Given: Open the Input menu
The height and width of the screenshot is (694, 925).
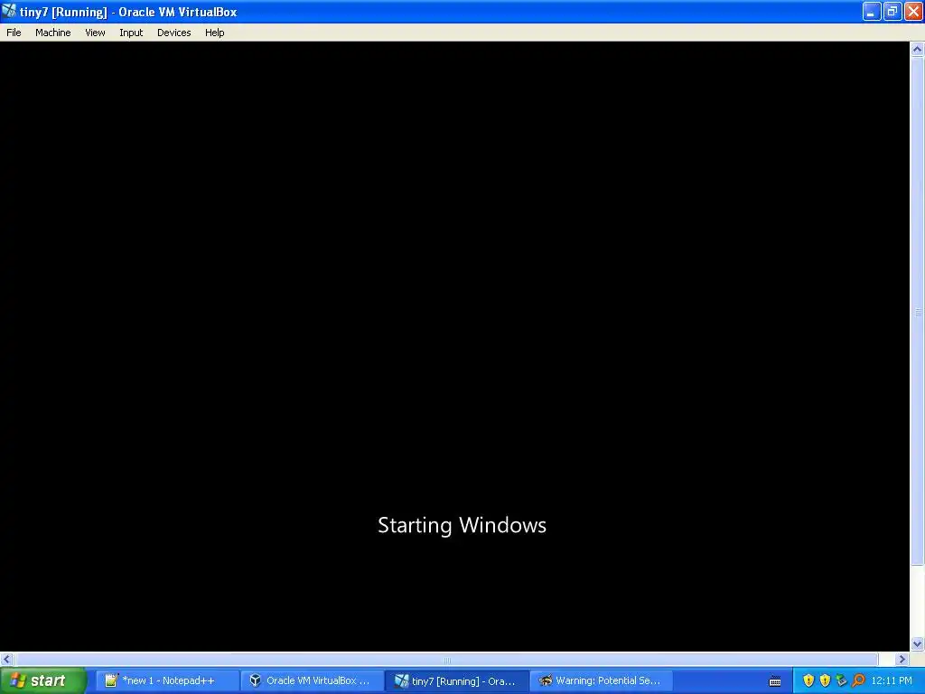Looking at the screenshot, I should [x=131, y=33].
